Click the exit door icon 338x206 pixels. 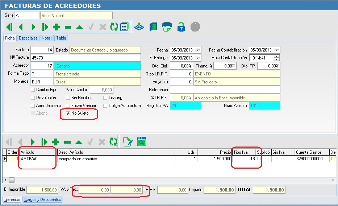154,27
